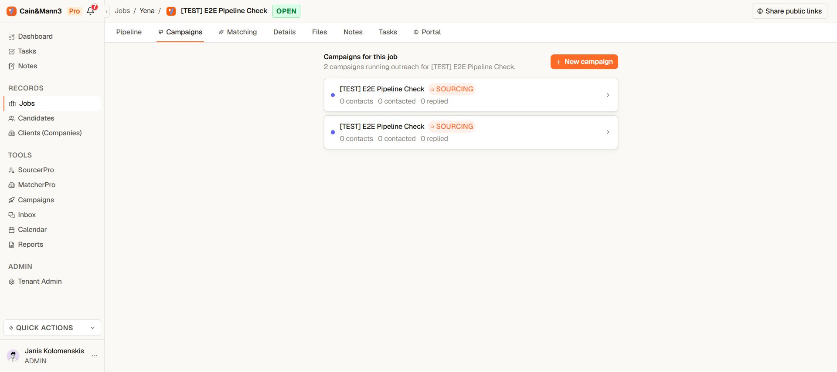Click the first campaign's SOURCING badge

452,89
